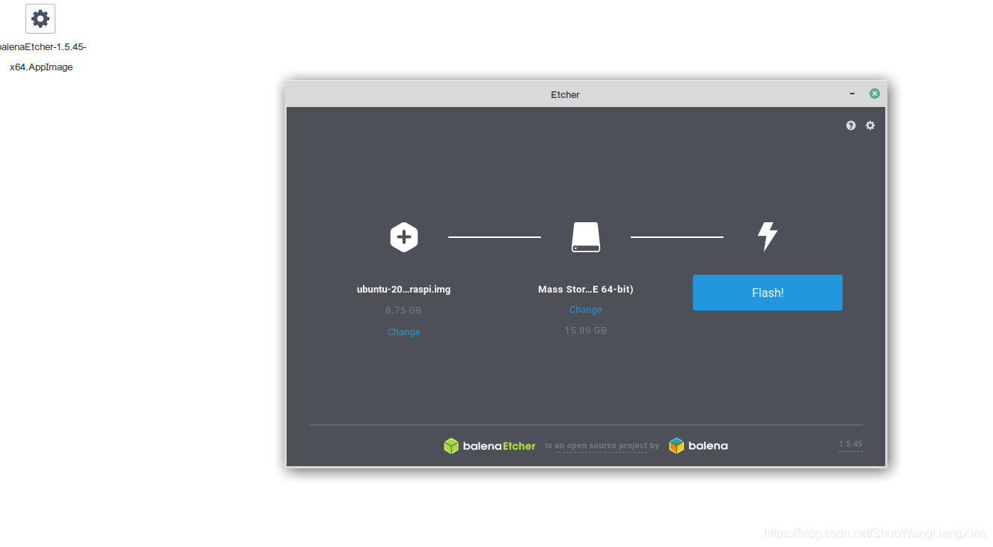Click the lightning bolt flash icon
The image size is (993, 547).
click(x=768, y=236)
